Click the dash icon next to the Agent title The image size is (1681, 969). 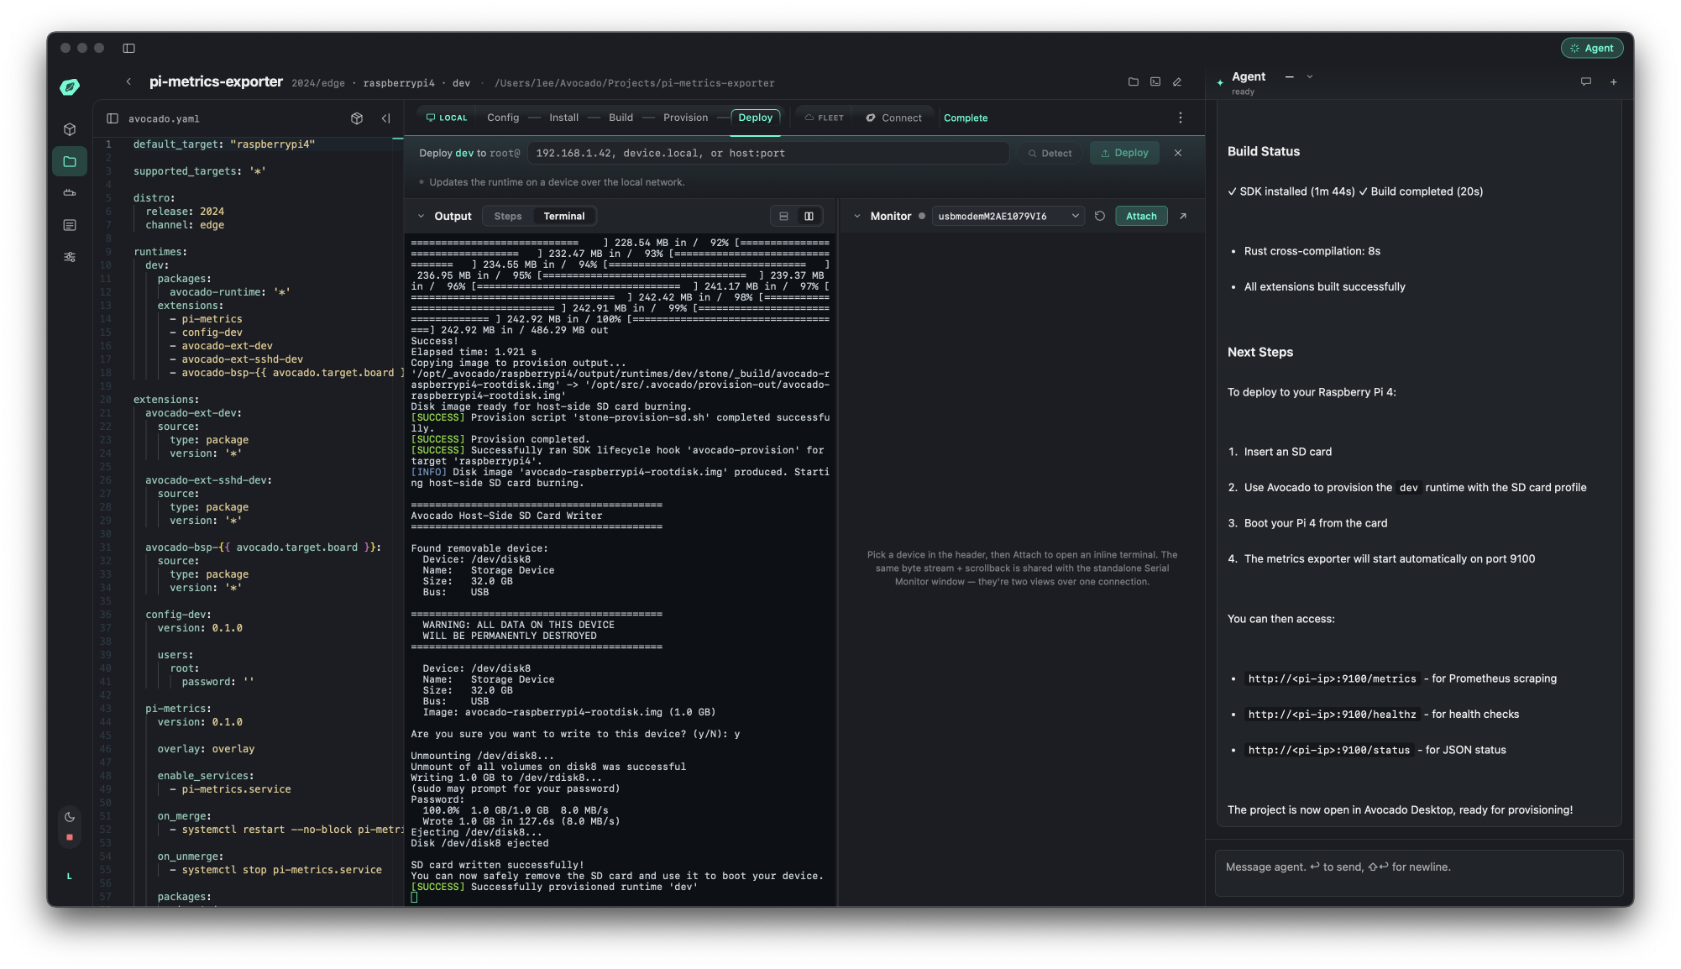click(1290, 76)
